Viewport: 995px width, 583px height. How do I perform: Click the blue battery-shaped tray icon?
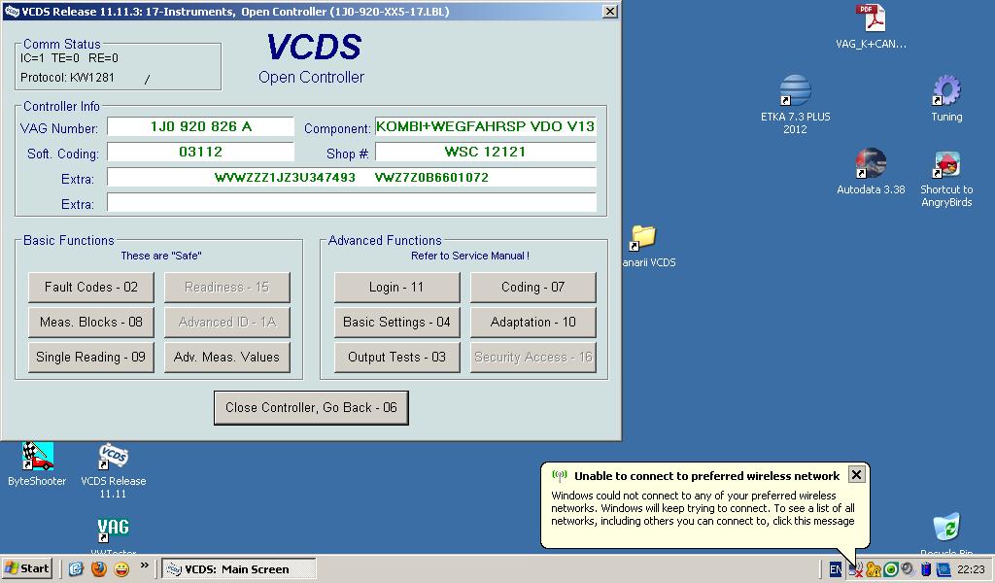pos(926,569)
